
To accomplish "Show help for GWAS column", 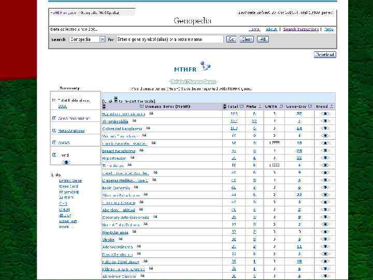I will click(281, 106).
